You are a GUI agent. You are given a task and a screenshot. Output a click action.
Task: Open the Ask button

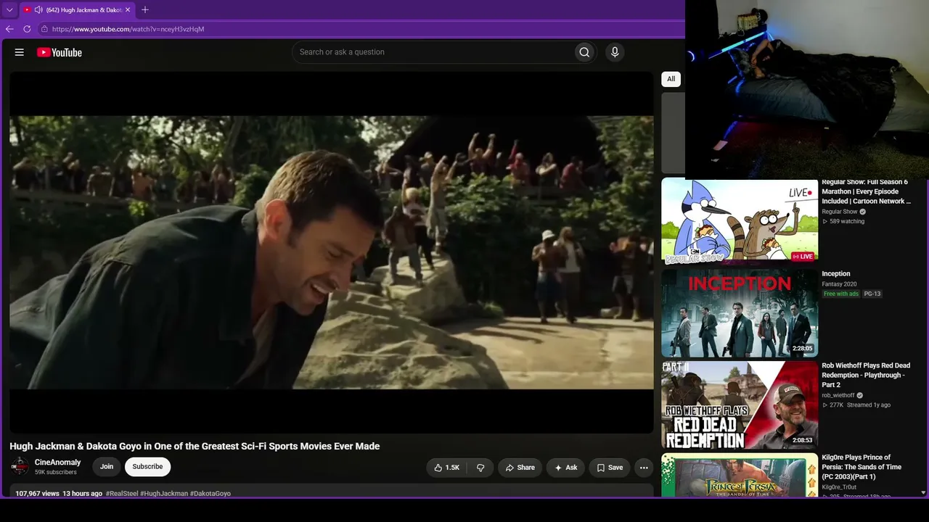click(x=565, y=468)
